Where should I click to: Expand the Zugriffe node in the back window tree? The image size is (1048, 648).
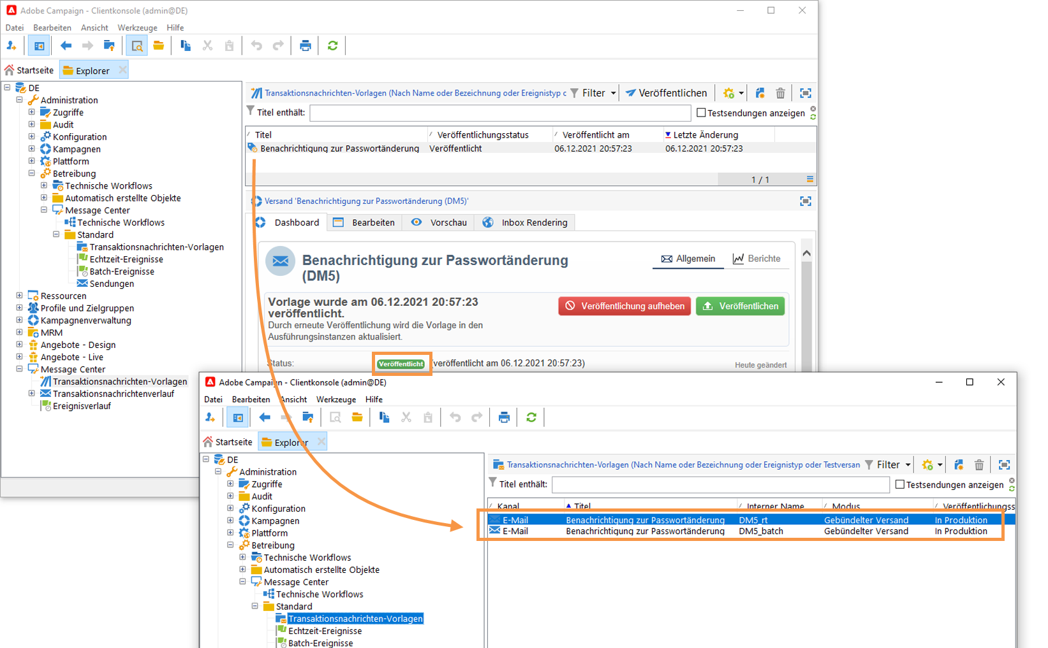click(32, 112)
